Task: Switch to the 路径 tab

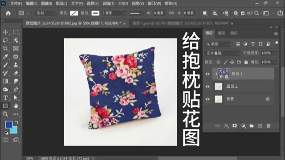Action: pos(234,33)
